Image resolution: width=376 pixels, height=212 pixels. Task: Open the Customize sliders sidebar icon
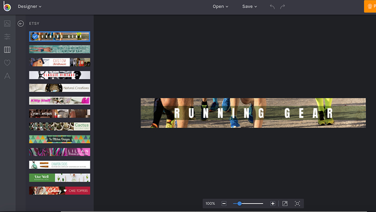coord(7,37)
